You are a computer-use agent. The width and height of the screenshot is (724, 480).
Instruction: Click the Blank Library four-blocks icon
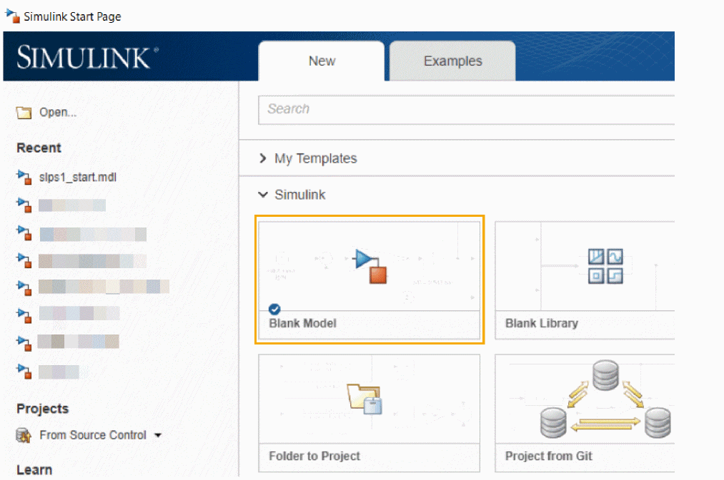pos(605,266)
